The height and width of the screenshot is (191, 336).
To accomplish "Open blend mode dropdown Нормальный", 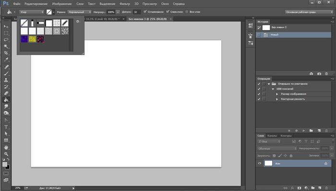I will (x=79, y=12).
